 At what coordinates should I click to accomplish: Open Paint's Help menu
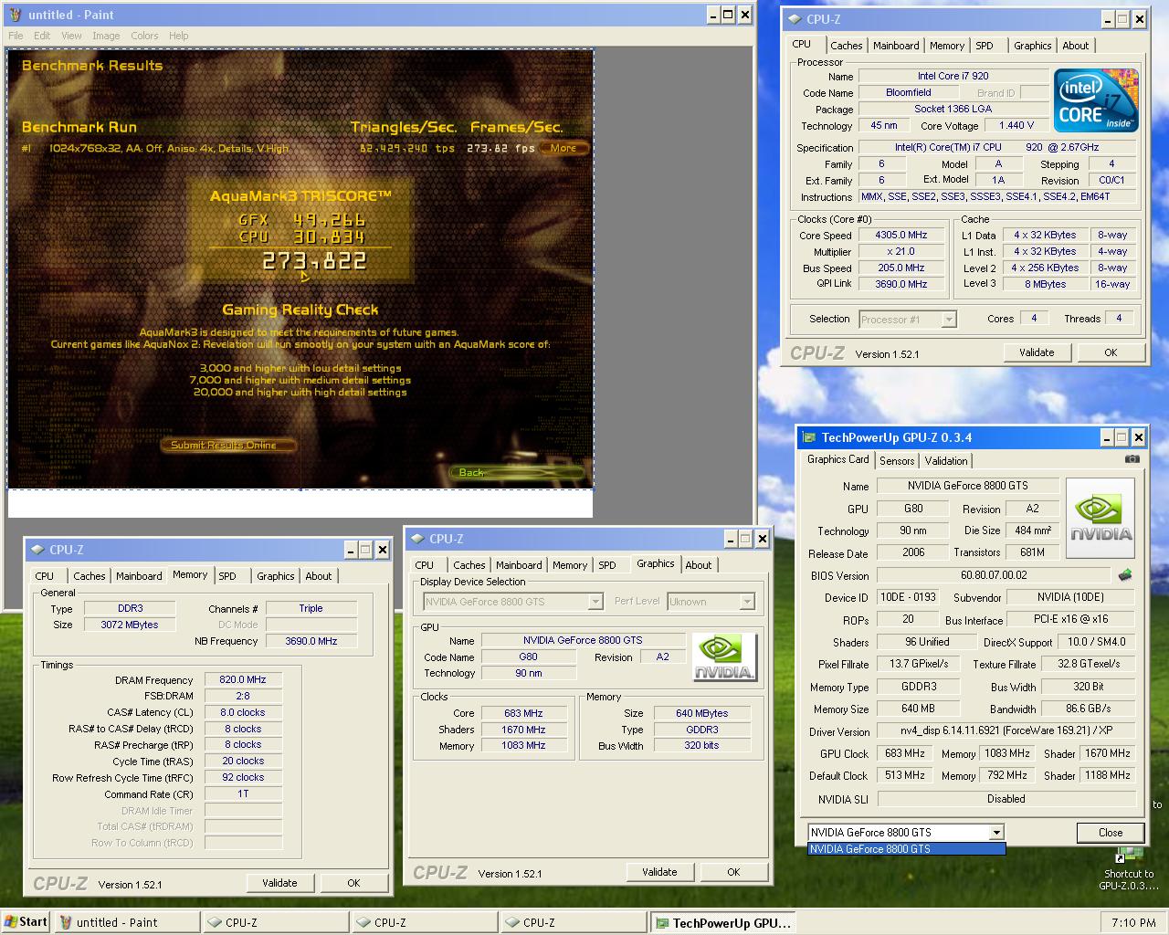pyautogui.click(x=179, y=36)
